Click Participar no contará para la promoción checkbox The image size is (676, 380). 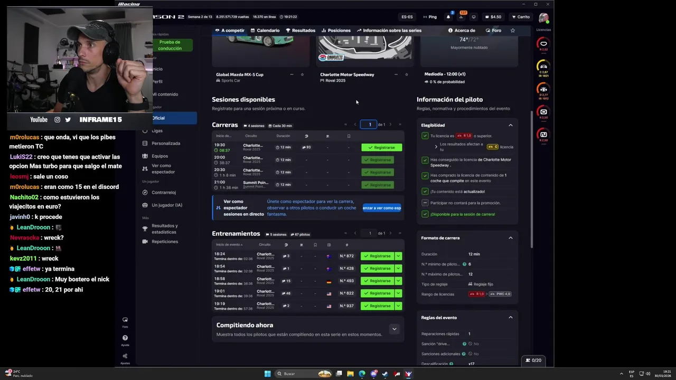(x=425, y=203)
